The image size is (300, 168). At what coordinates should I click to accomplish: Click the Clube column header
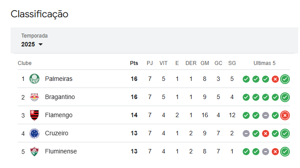coord(25,63)
